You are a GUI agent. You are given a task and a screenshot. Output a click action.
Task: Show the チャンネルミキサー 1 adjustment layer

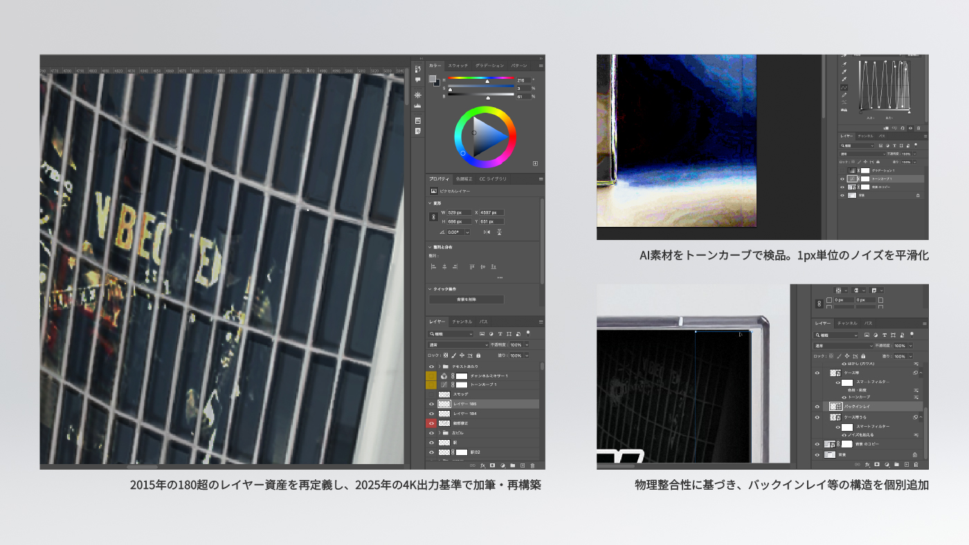click(431, 376)
